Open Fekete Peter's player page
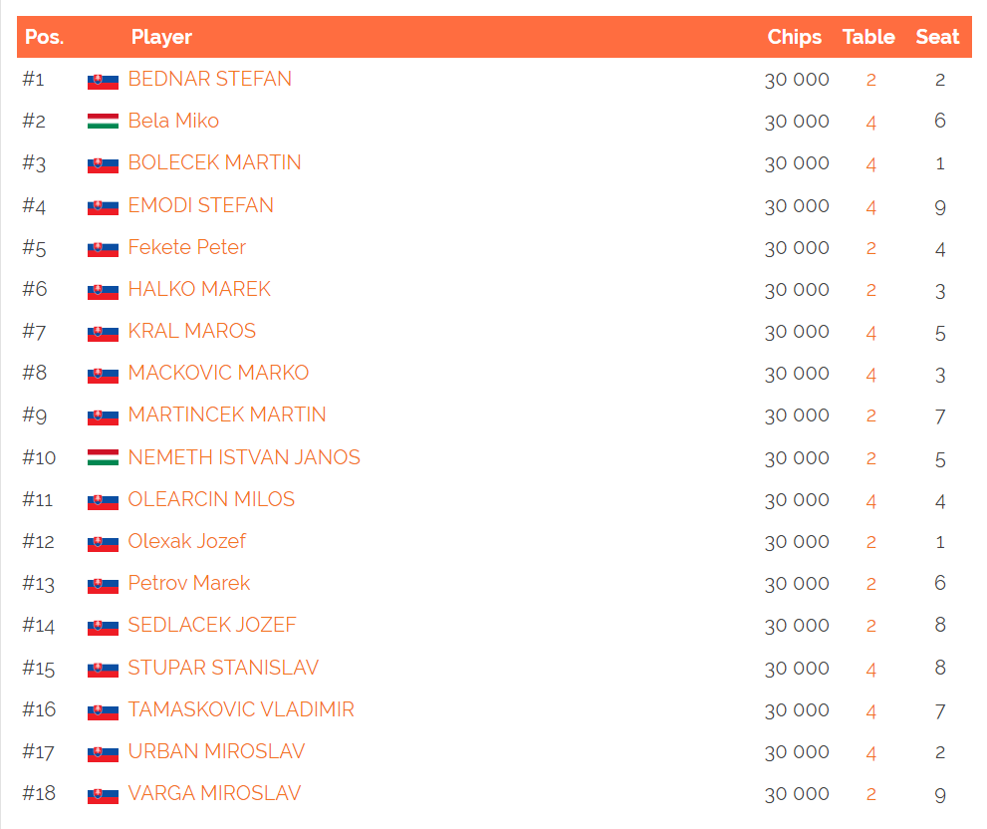 (x=187, y=247)
